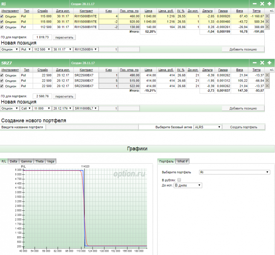The image size is (275, 255).
Task: Focus the new portfolio name input field
Action: [92, 127]
